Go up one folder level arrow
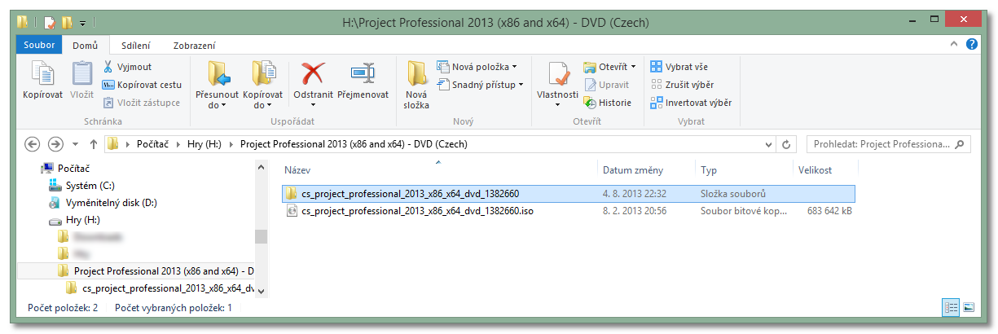The height and width of the screenshot is (334, 998). pos(94,144)
